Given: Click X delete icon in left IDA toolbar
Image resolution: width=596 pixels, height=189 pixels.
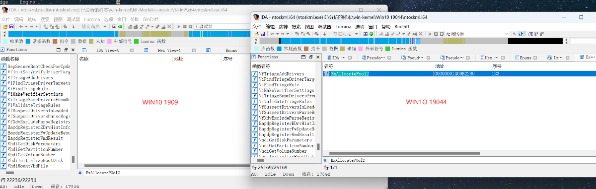Looking at the screenshot, I should [x=169, y=26].
